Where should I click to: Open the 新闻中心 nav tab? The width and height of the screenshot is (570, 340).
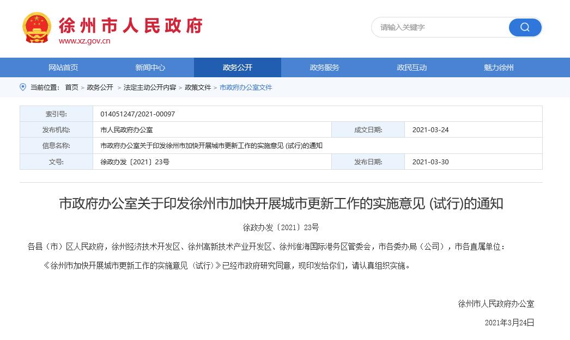pos(150,67)
